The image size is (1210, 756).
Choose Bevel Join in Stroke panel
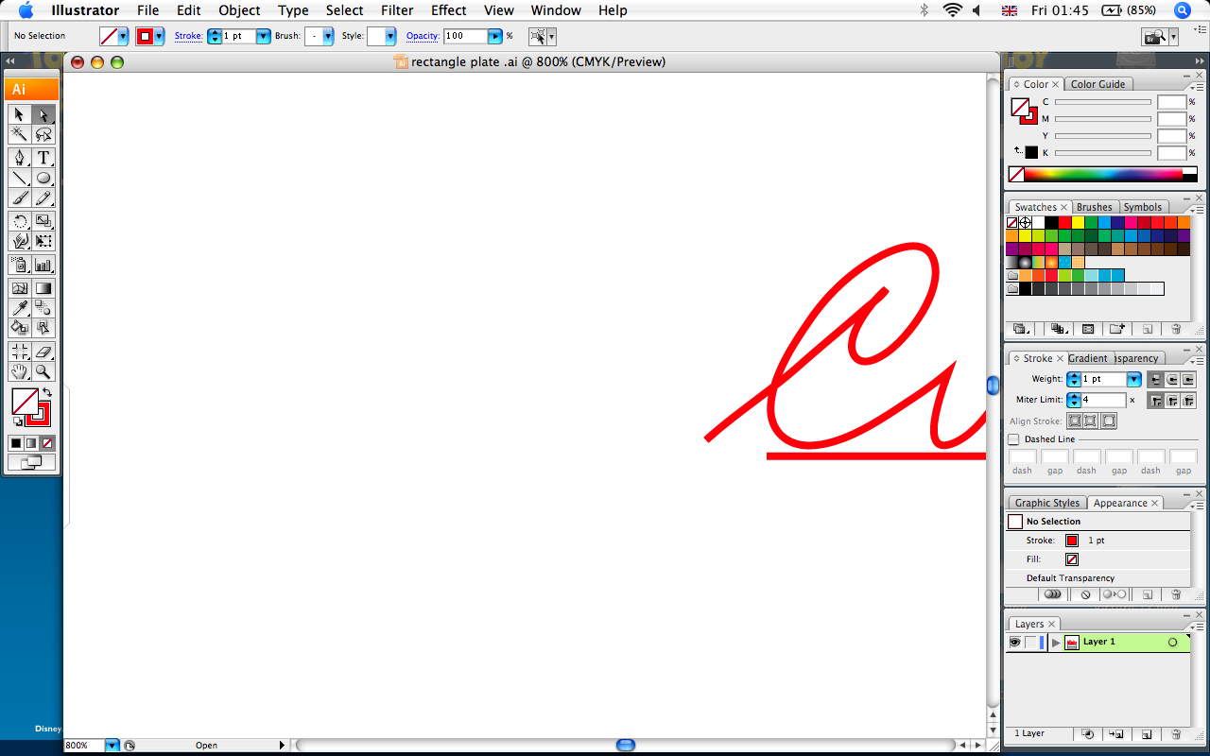[x=1188, y=400]
